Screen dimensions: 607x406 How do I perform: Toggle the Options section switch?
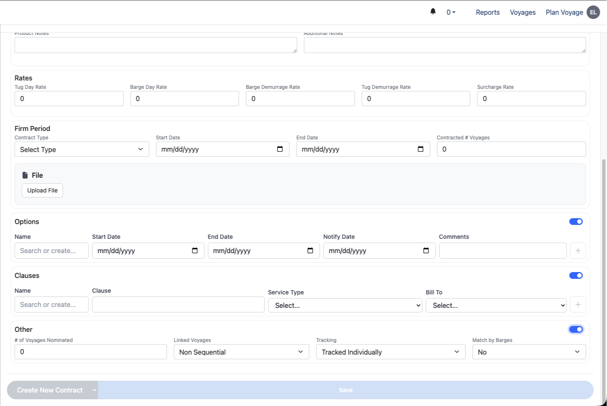coord(576,222)
